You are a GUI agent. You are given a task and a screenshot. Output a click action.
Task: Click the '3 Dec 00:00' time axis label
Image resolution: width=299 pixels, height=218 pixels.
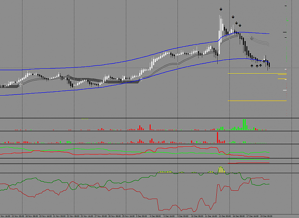click(x=141, y=216)
